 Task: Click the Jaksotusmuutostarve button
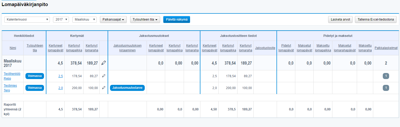click(x=128, y=88)
